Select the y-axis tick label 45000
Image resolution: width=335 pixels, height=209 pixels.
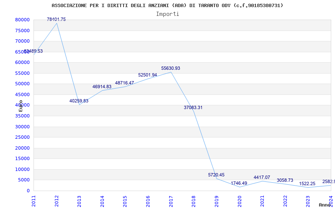[22, 94]
